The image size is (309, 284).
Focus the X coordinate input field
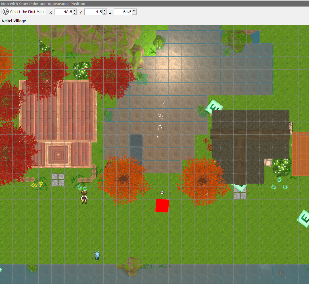tap(64, 12)
